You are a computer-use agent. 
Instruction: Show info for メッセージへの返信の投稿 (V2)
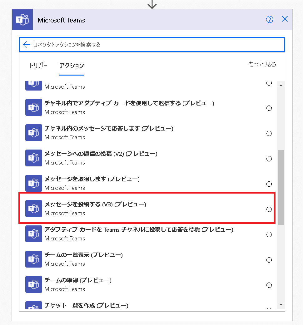[269, 159]
